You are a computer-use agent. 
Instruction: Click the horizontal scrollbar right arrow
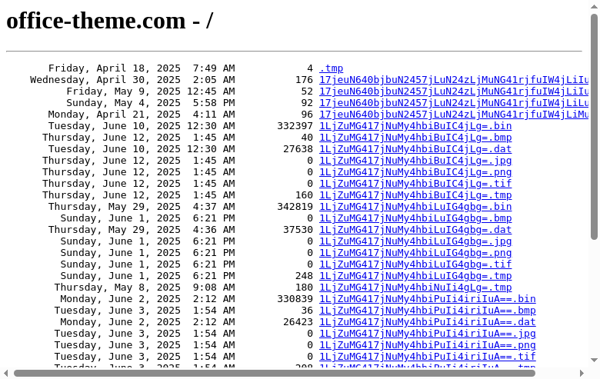pyautogui.click(x=582, y=373)
